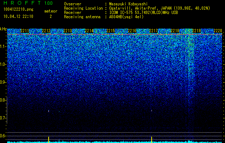Click time marker 2211
The image size is (225, 143).
pyautogui.click(x=25, y=31)
